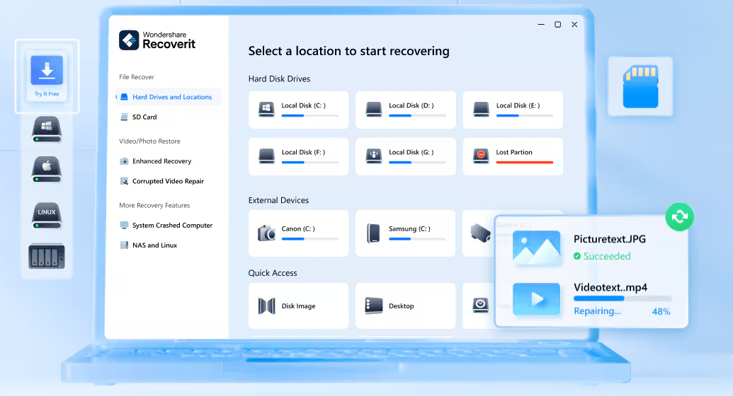Maximize the Recoverit window

[557, 24]
